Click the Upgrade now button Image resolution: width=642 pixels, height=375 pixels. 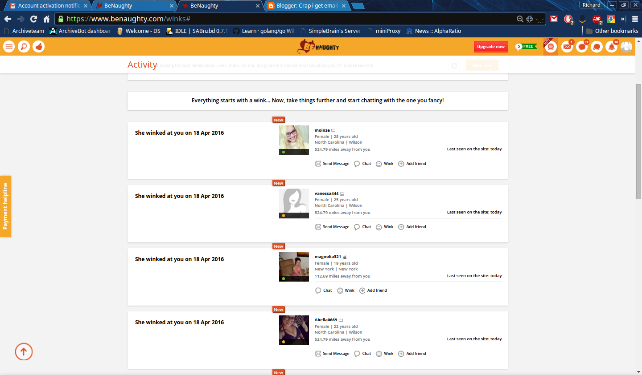491,46
